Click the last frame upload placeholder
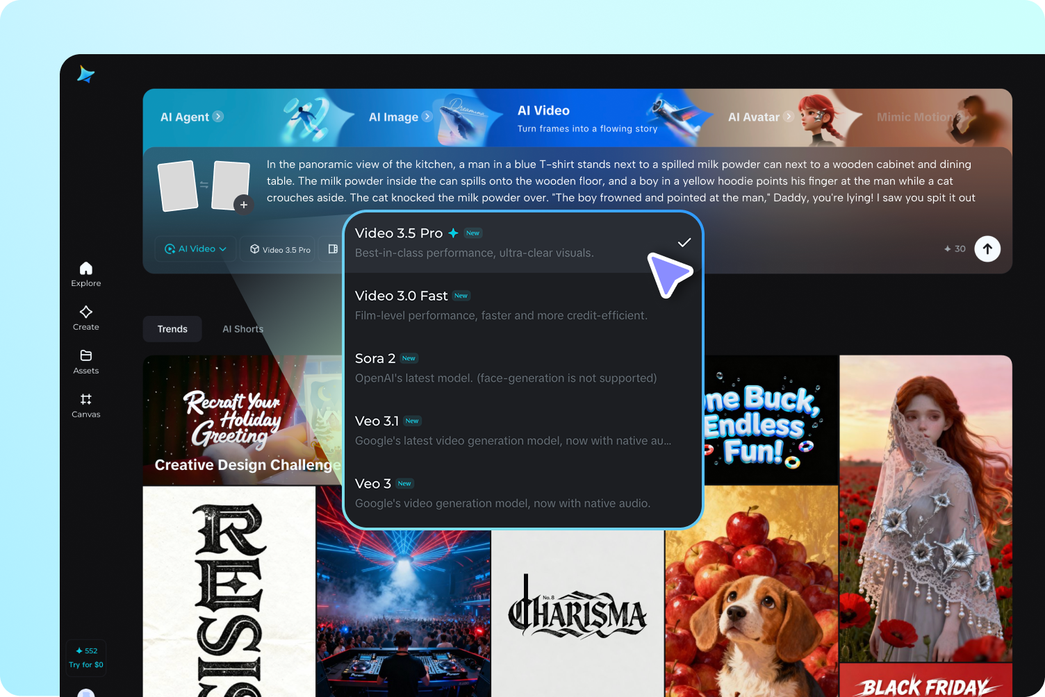Screen dimensions: 1045x697 231,185
